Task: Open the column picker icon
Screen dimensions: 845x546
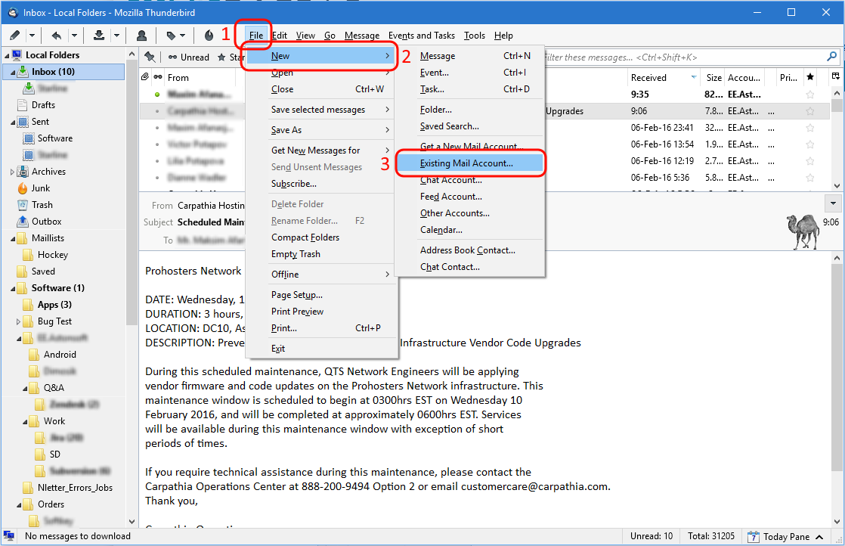Action: (836, 76)
